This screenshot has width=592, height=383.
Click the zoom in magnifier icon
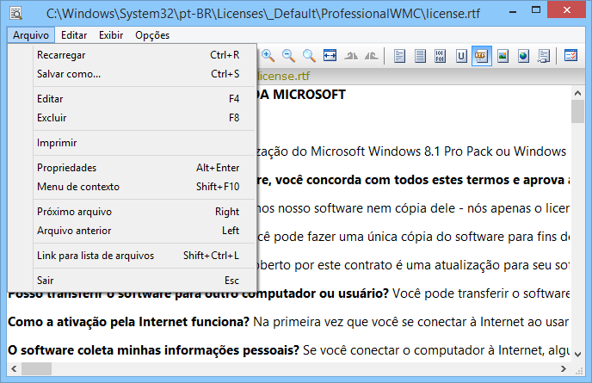[x=268, y=56]
